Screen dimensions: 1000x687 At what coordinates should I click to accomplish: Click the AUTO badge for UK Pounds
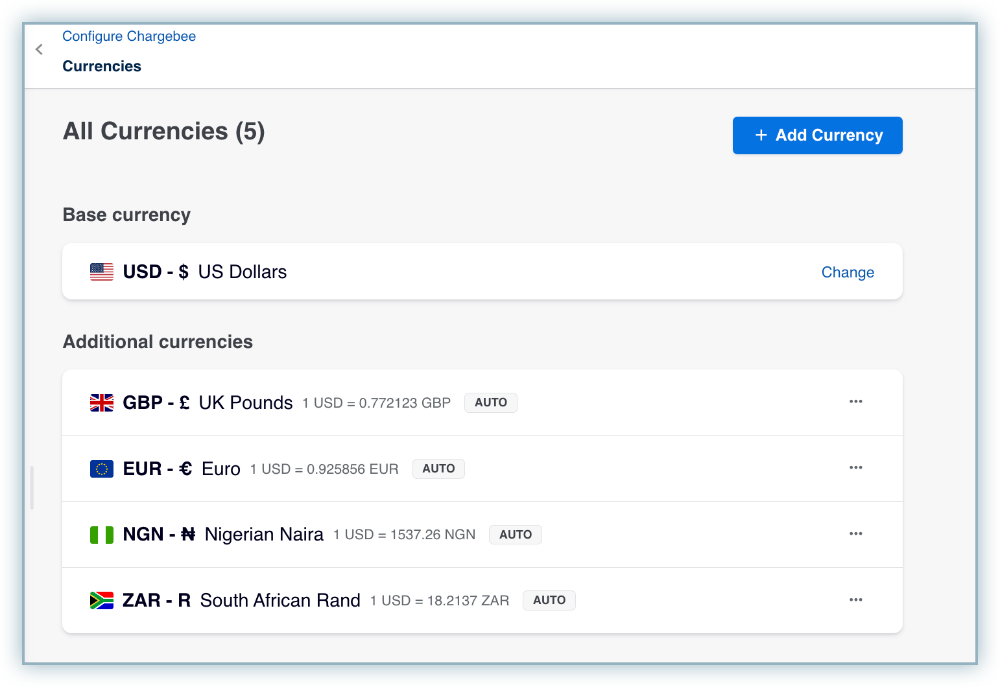[x=490, y=402]
